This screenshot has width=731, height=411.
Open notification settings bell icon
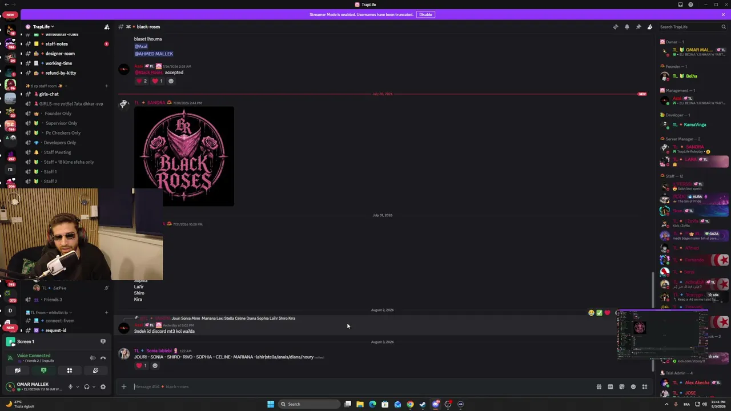(x=627, y=27)
